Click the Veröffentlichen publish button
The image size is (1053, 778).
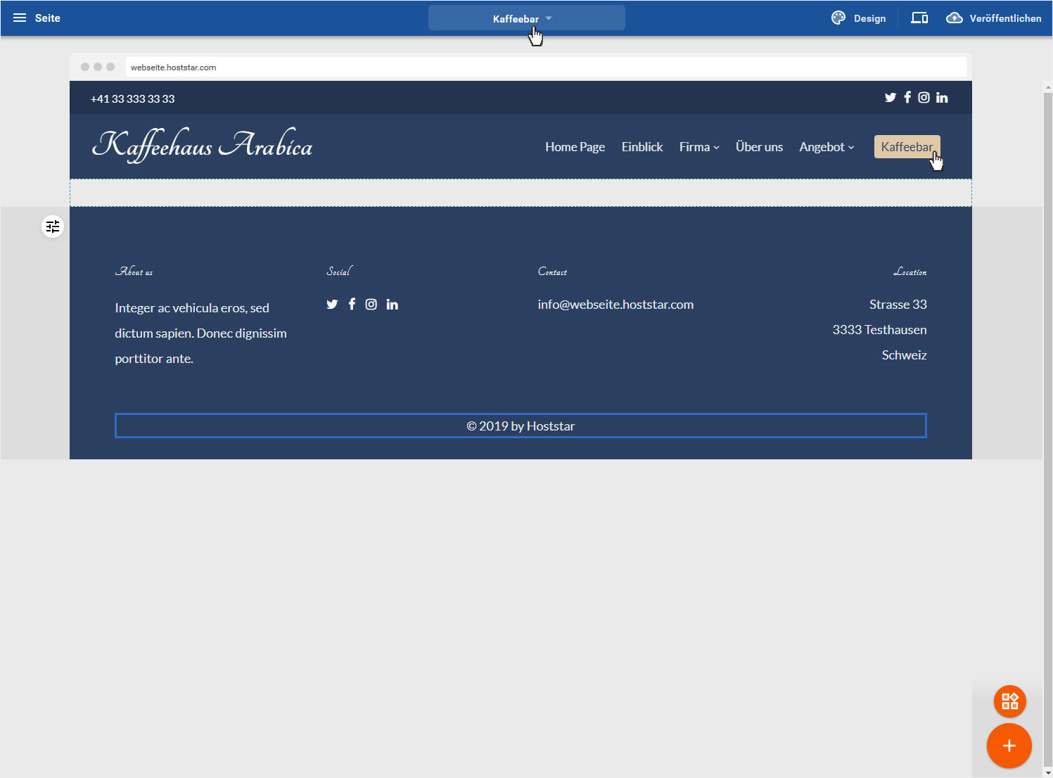click(993, 18)
